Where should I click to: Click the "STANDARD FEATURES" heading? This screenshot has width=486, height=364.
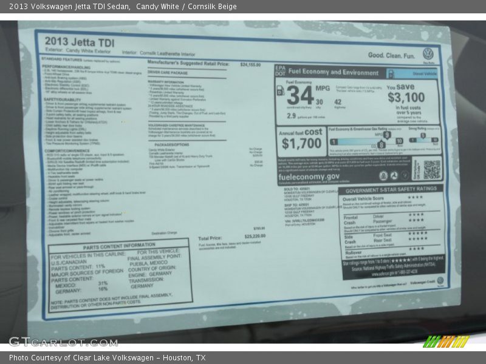tap(62, 59)
